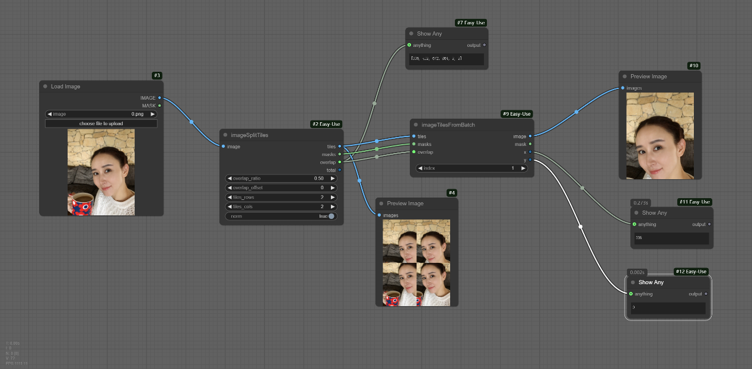This screenshot has height=369, width=752.
Task: Click the IMAGE output port on Load Image
Action: (x=160, y=98)
